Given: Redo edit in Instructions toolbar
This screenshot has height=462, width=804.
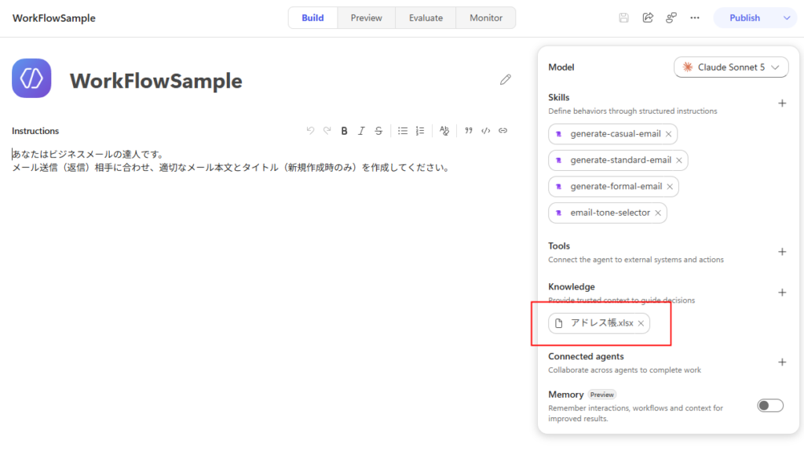Looking at the screenshot, I should point(327,131).
